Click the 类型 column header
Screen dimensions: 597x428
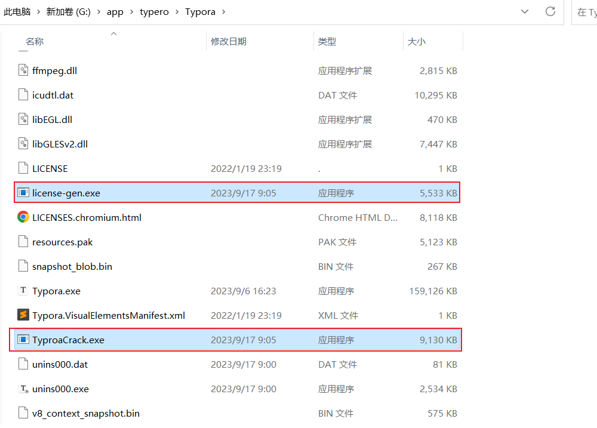(327, 41)
